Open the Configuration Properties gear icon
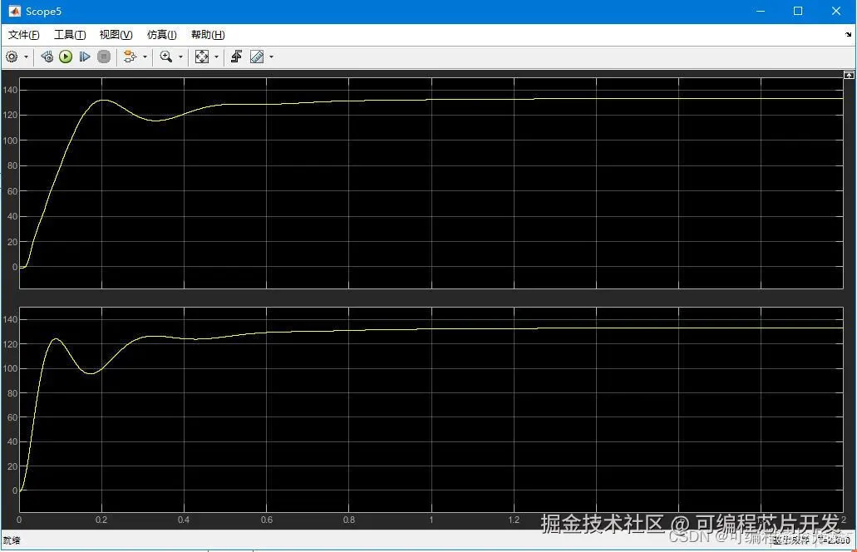This screenshot has height=552, width=857. (12, 57)
